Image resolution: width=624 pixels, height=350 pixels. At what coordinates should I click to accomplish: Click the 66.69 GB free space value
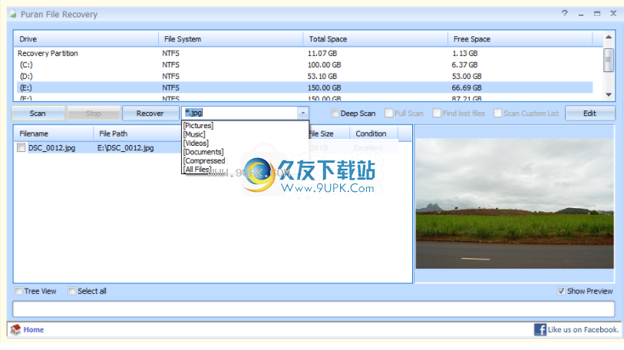(467, 87)
